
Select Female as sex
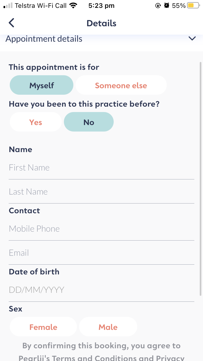pos(43,327)
